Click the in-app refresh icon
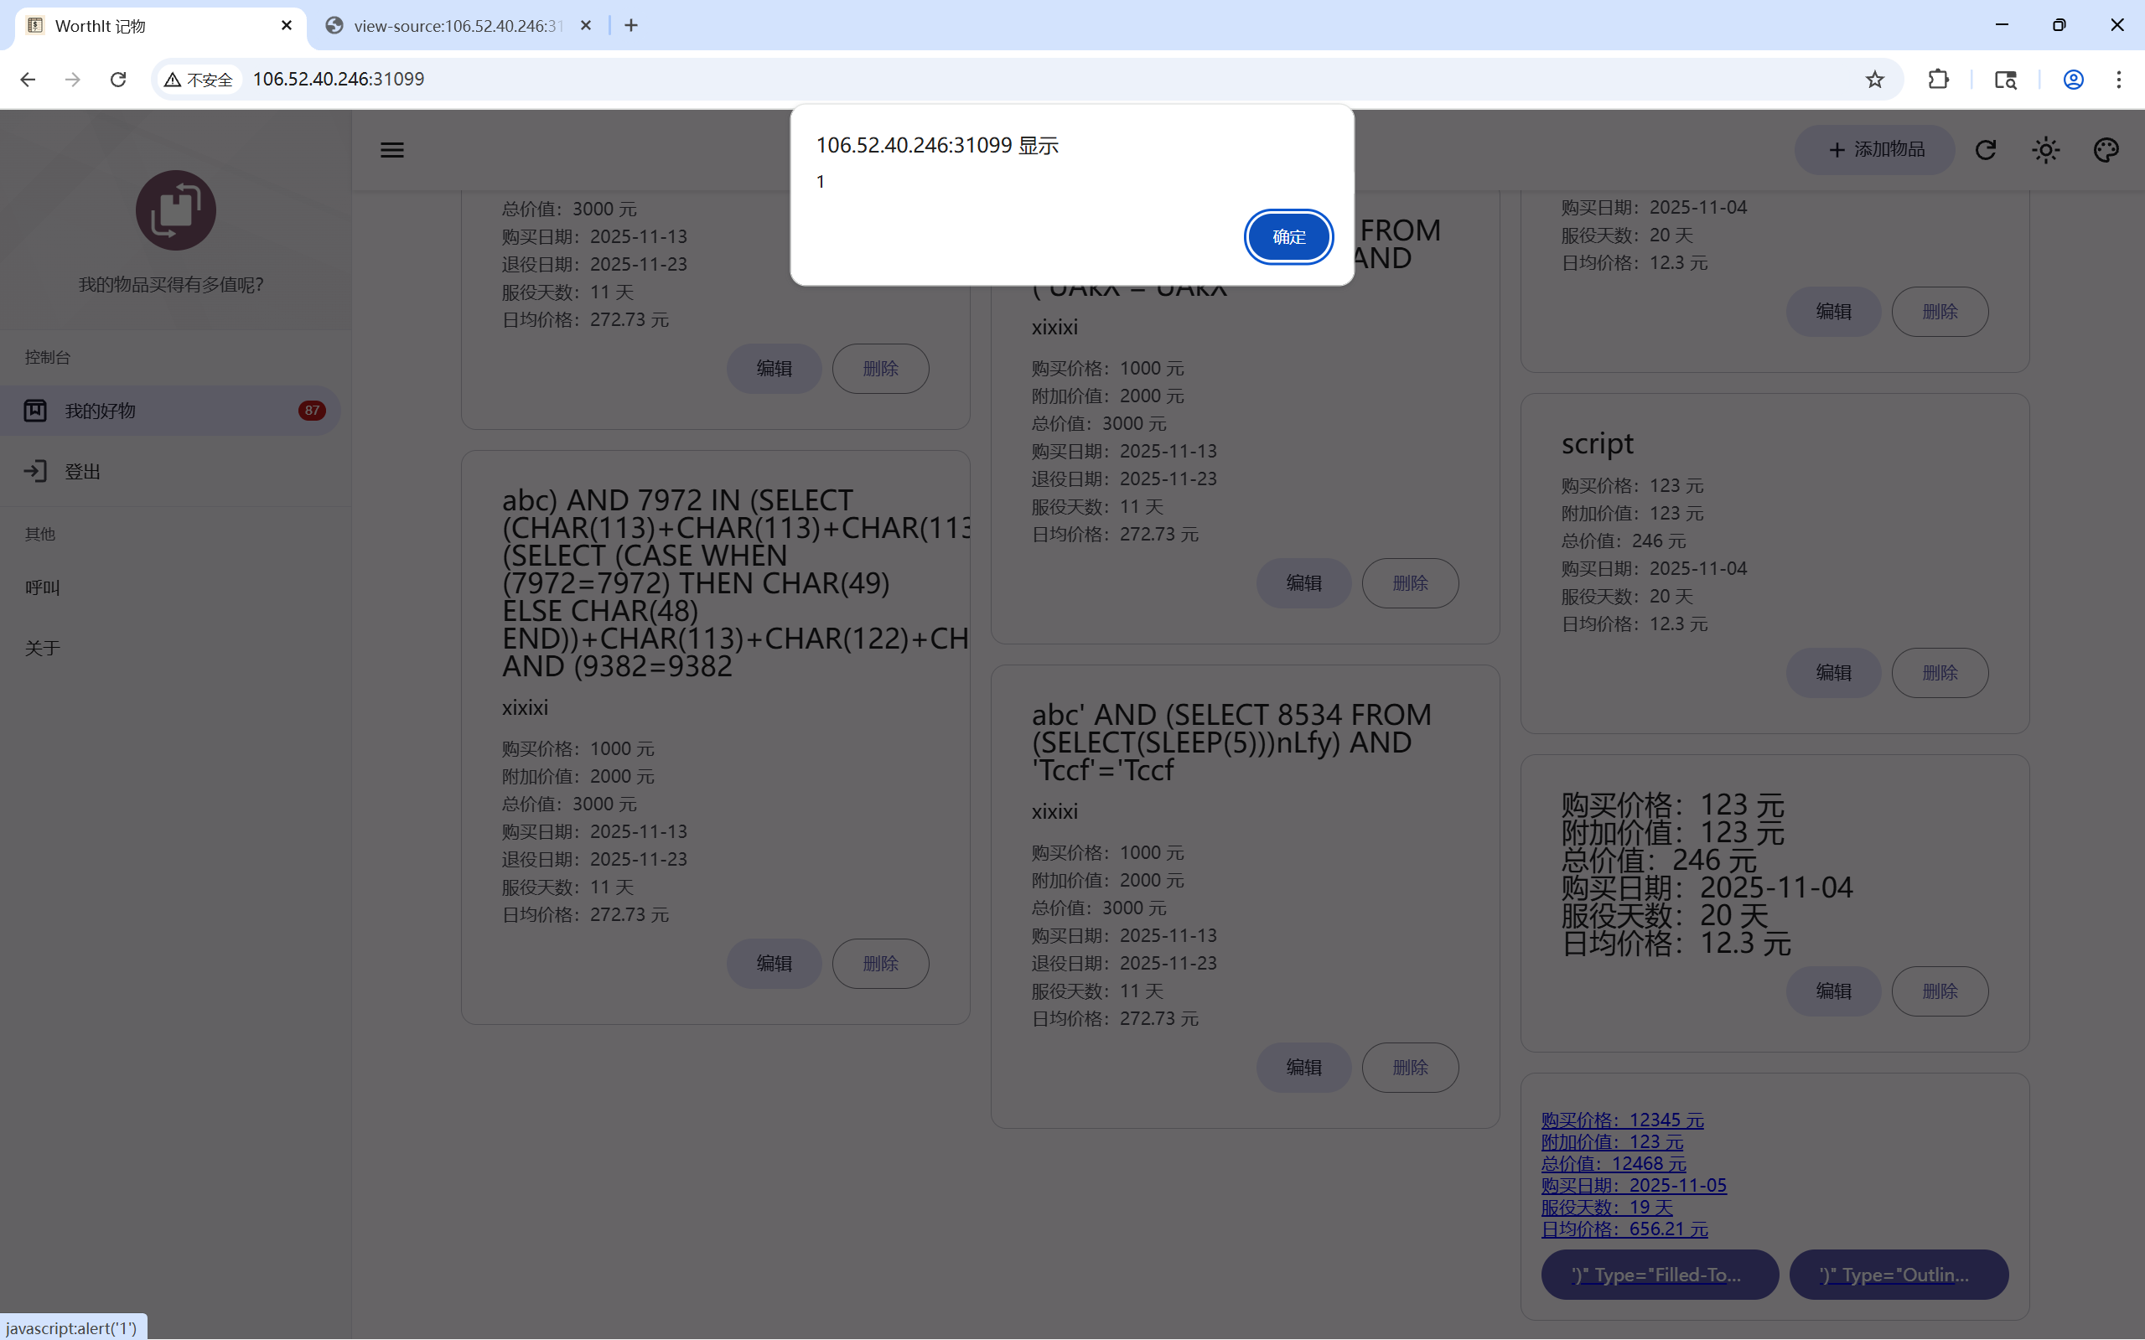This screenshot has height=1340, width=2145. point(1986,150)
